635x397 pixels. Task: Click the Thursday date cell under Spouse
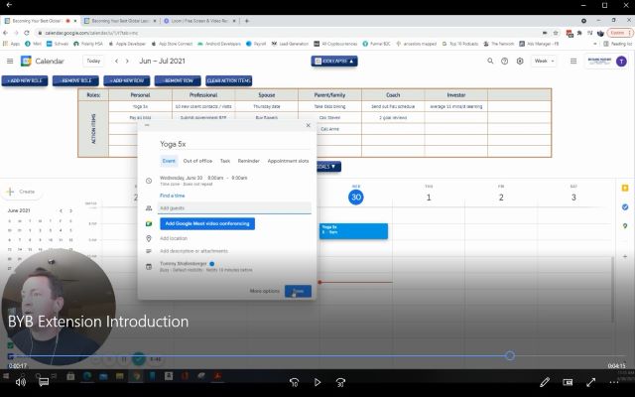[x=267, y=106]
